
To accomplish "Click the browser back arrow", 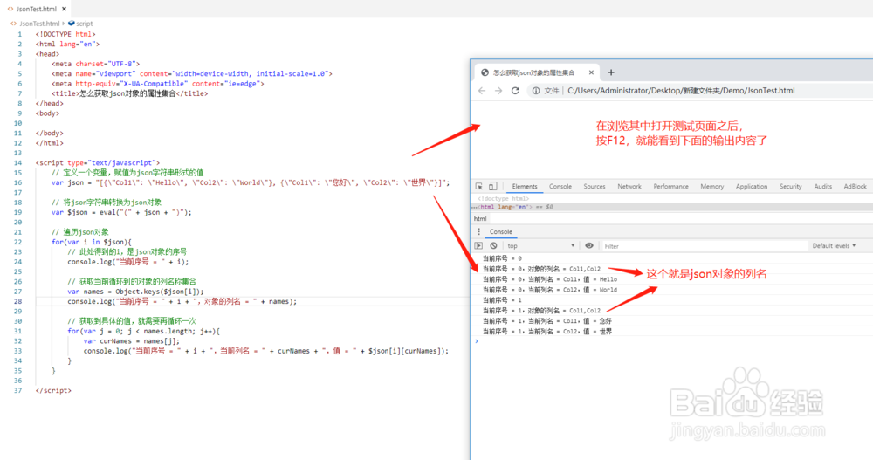I will click(482, 91).
